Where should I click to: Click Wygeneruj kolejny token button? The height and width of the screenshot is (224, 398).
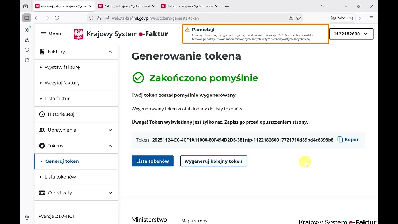pos(213,161)
